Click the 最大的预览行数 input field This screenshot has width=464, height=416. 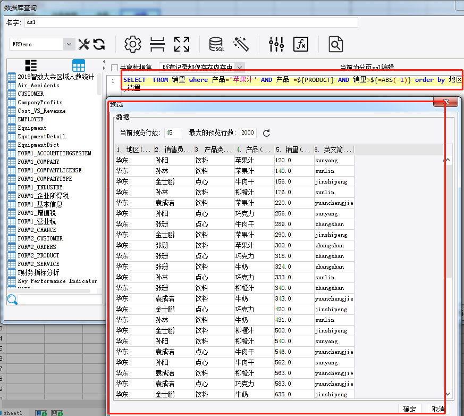(x=248, y=133)
